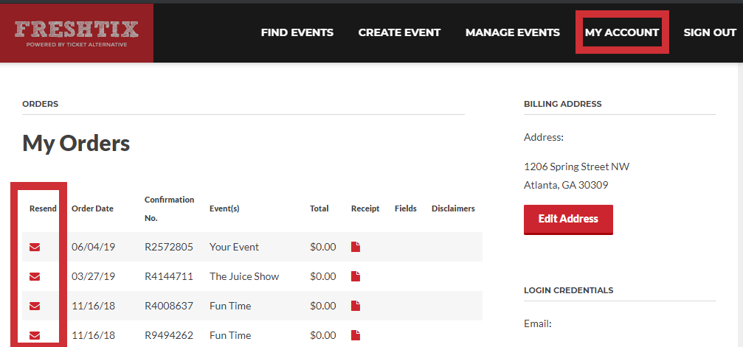Open receipt for Your Event order
The height and width of the screenshot is (347, 743).
click(x=356, y=247)
